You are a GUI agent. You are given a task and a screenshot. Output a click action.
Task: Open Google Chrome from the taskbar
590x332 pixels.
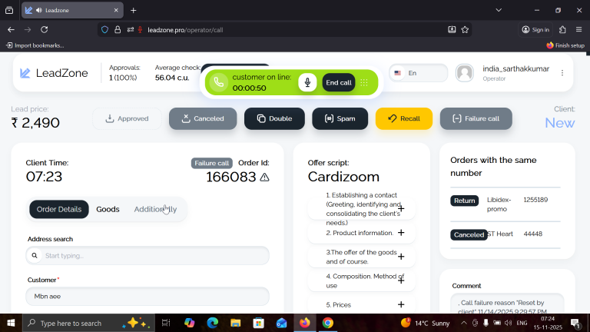coord(328,323)
